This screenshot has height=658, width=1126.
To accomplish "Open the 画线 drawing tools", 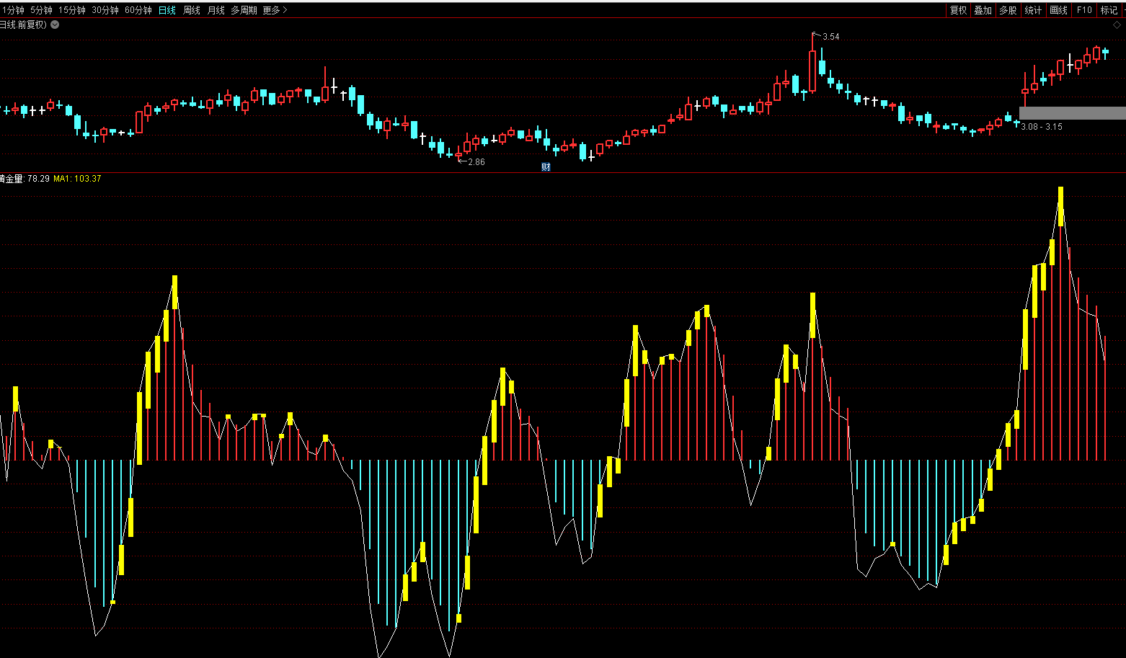I will click(x=1058, y=10).
